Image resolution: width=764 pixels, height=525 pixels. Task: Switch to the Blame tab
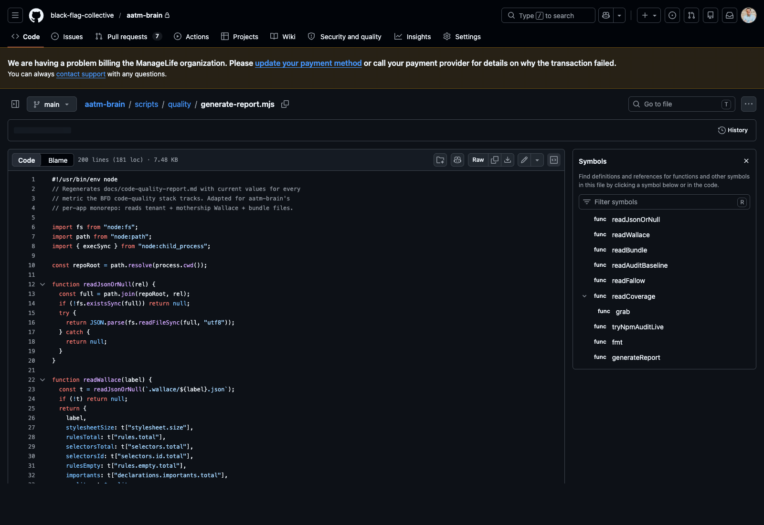click(57, 160)
